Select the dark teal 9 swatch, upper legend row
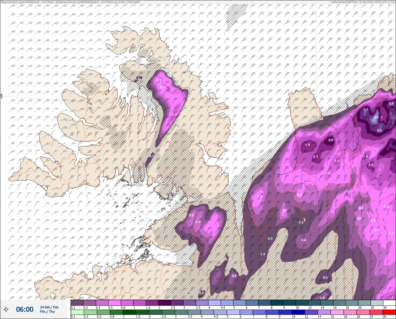Image resolution: width=396 pixels, height=319 pixels. click(x=290, y=303)
